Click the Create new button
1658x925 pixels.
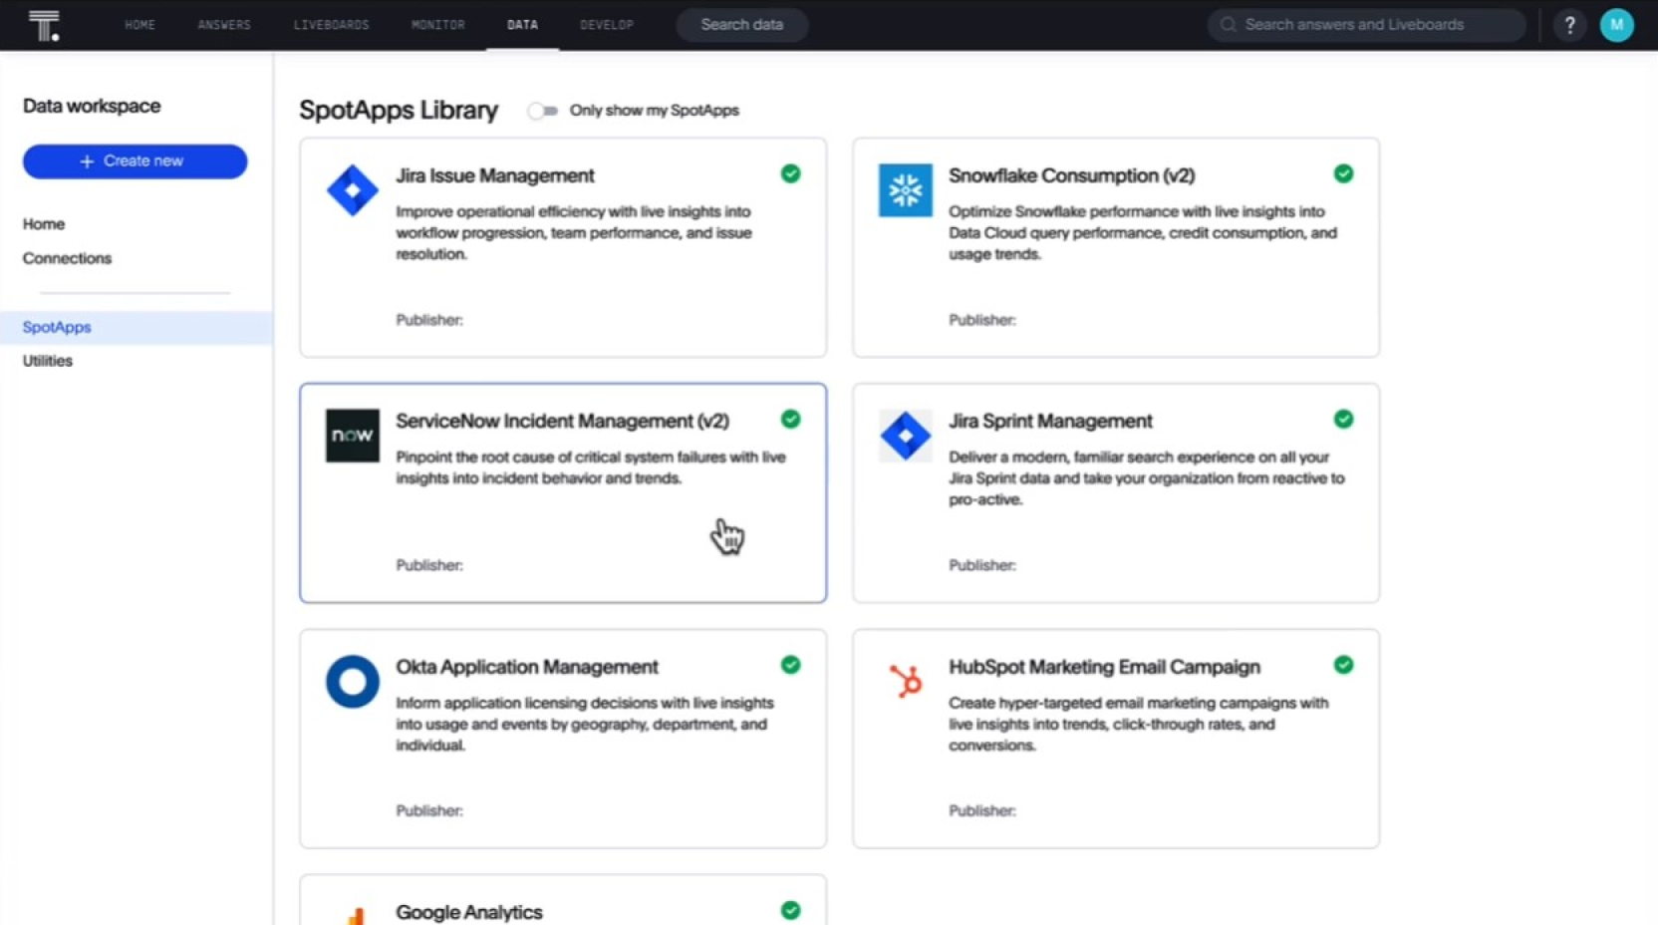click(x=135, y=160)
